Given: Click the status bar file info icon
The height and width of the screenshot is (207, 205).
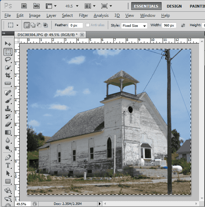Looking at the screenshot, I should pyautogui.click(x=35, y=204).
